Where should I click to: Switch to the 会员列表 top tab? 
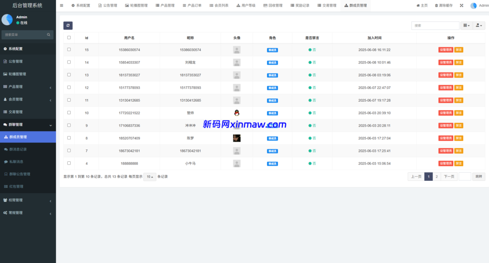coord(219,6)
